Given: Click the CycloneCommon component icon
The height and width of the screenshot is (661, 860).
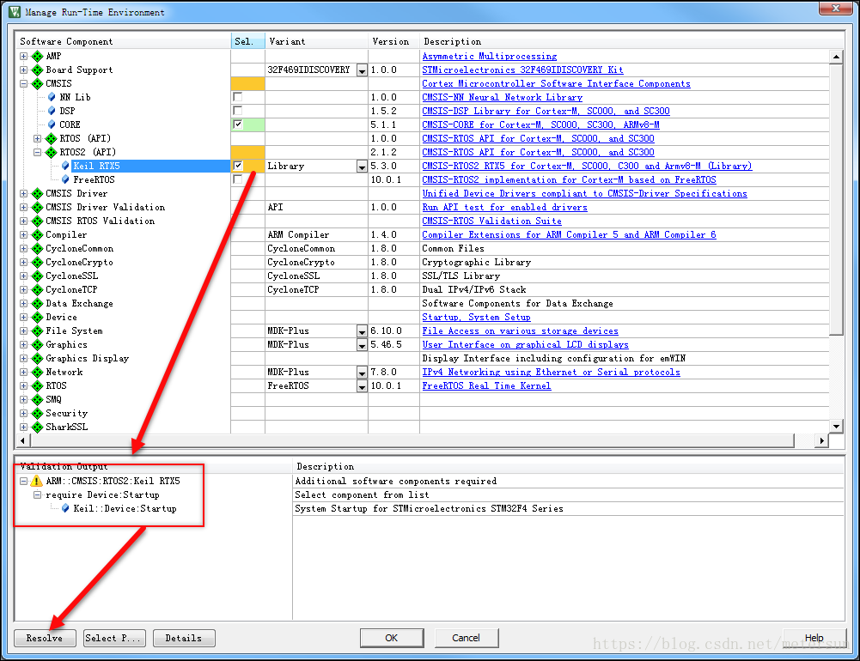Looking at the screenshot, I should pyautogui.click(x=37, y=248).
